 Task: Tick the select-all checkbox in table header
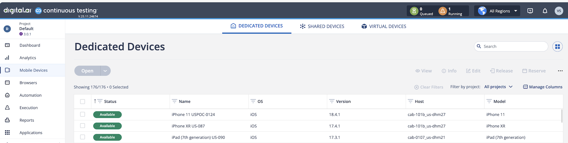82,101
